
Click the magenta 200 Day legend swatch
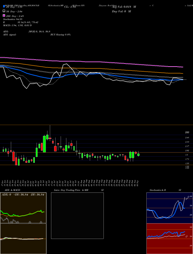4,16
